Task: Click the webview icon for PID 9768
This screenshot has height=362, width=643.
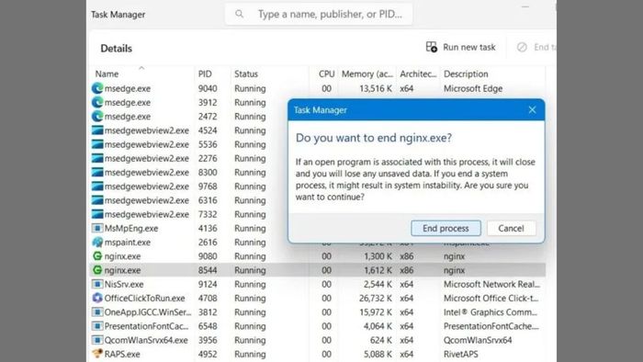Action: [x=97, y=187]
